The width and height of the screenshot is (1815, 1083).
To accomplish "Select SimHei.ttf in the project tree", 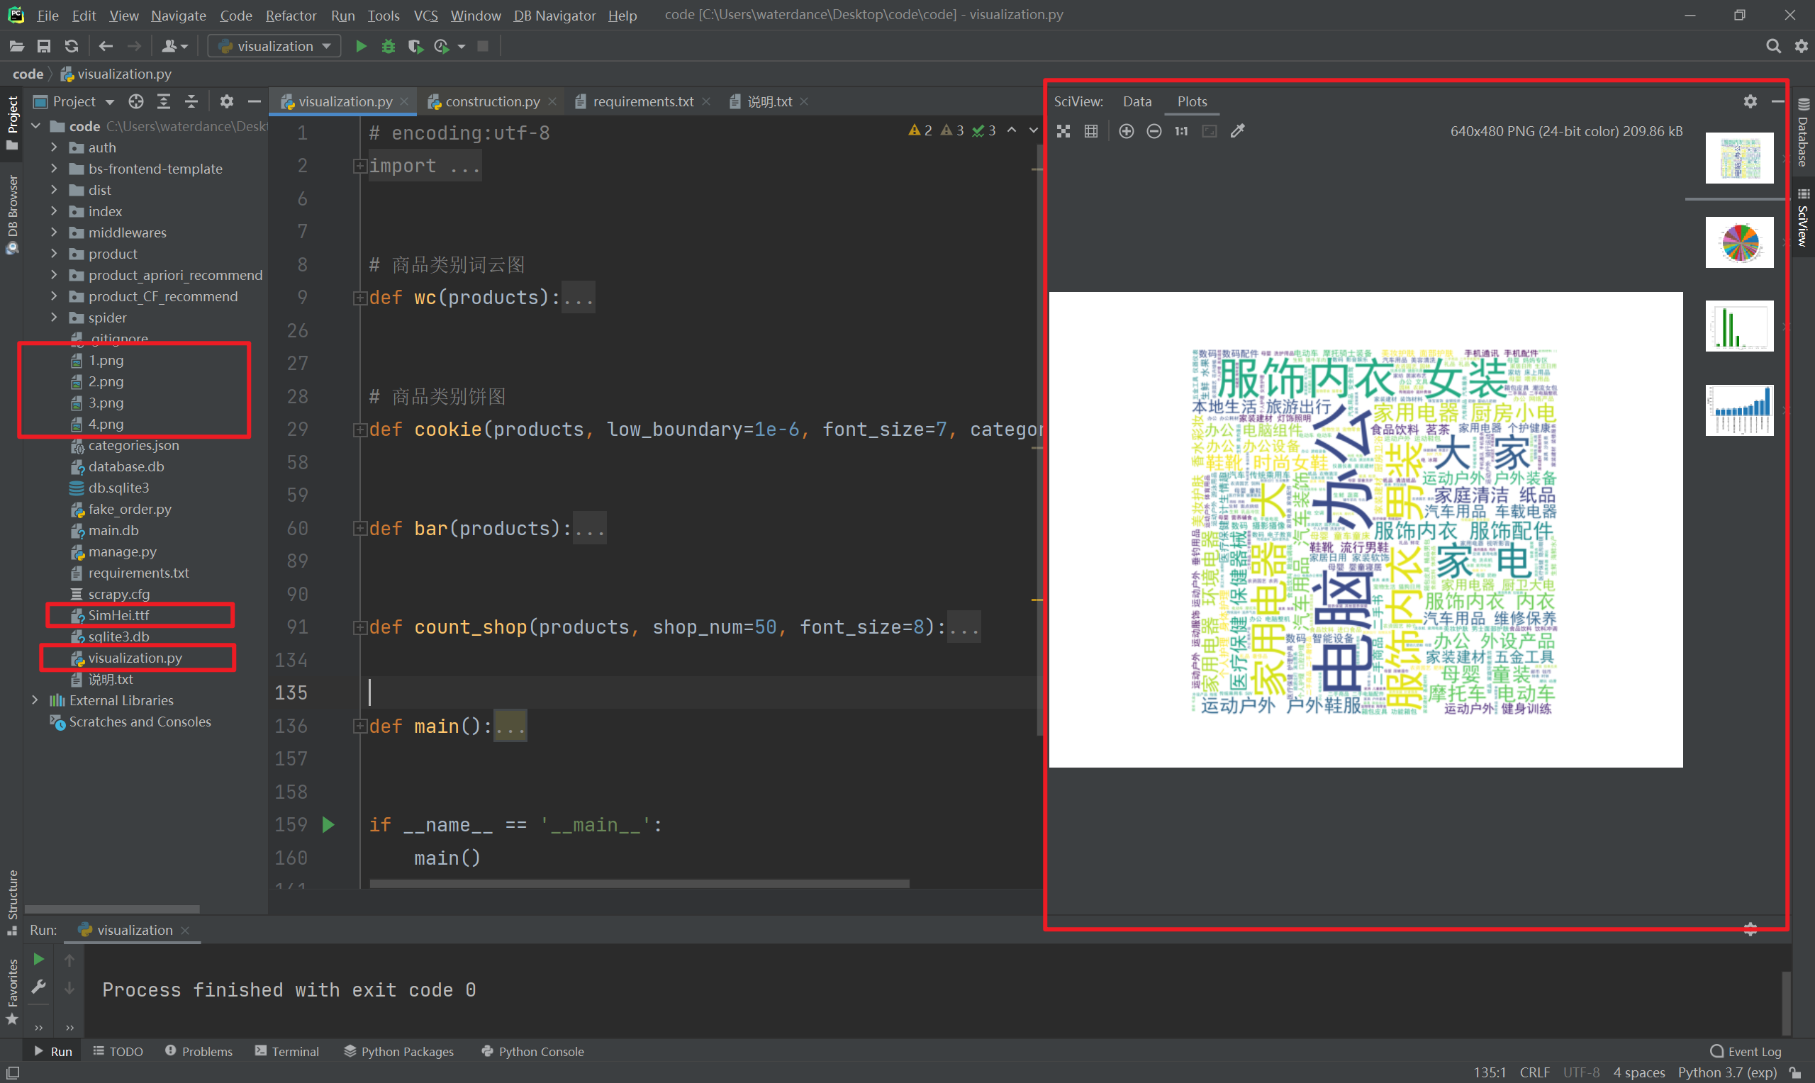I will [x=118, y=615].
